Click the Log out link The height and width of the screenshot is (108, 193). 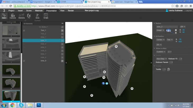(x=189, y=11)
